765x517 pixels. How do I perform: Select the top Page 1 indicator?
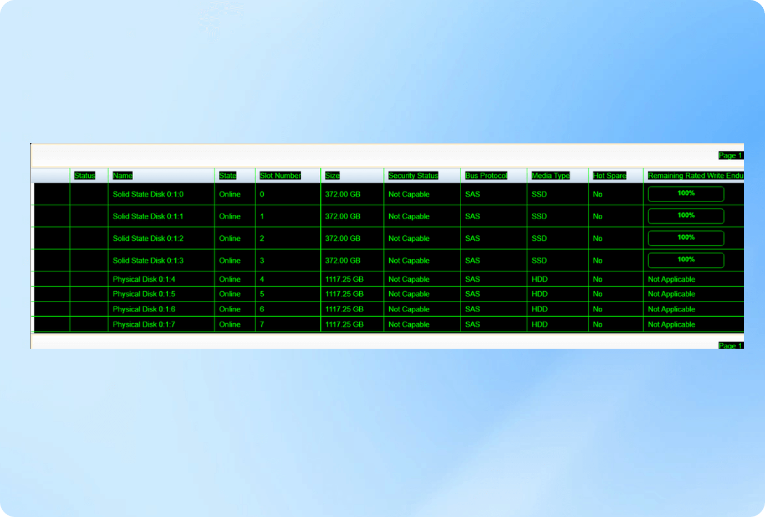point(731,156)
